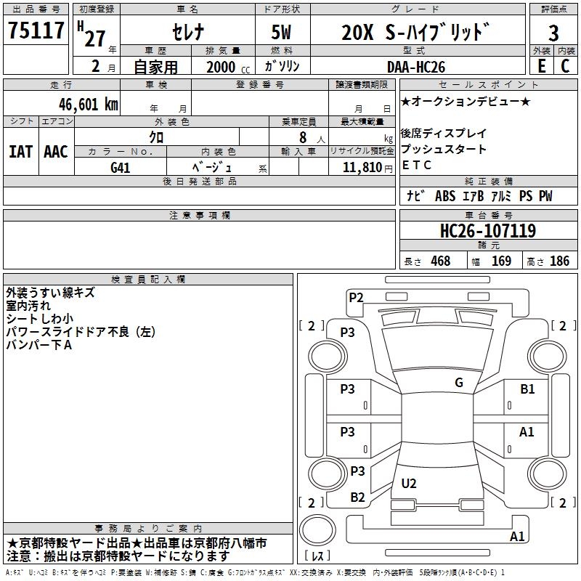Image resolution: width=581 pixels, height=581 pixels.
Task: Click the seating capacity 8 人
Action: coord(312,137)
